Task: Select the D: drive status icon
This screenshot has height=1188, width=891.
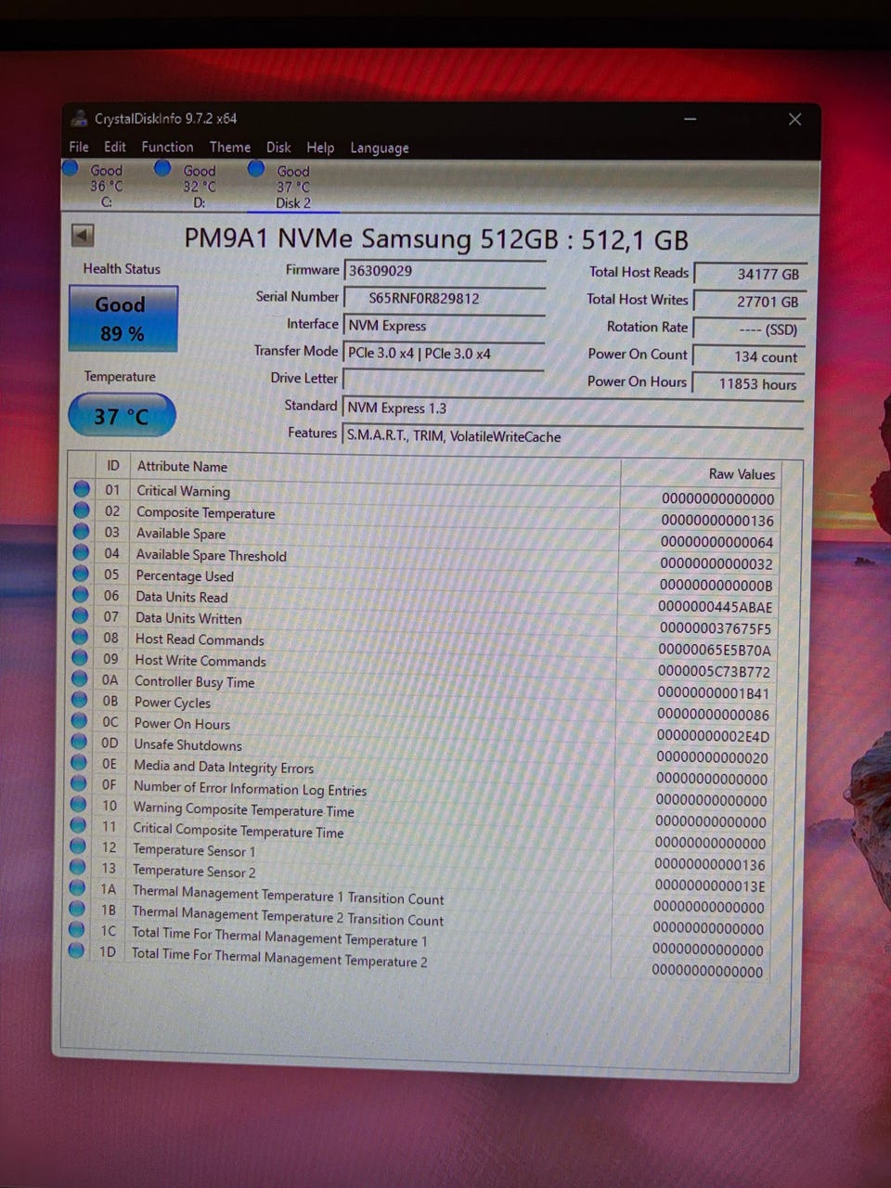Action: tap(162, 168)
